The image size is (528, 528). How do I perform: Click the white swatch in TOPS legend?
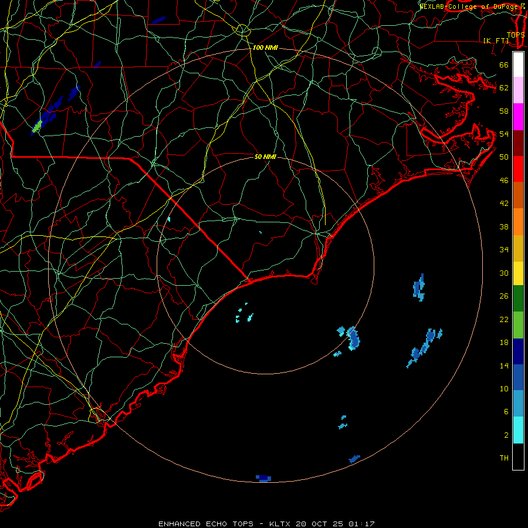(518, 65)
